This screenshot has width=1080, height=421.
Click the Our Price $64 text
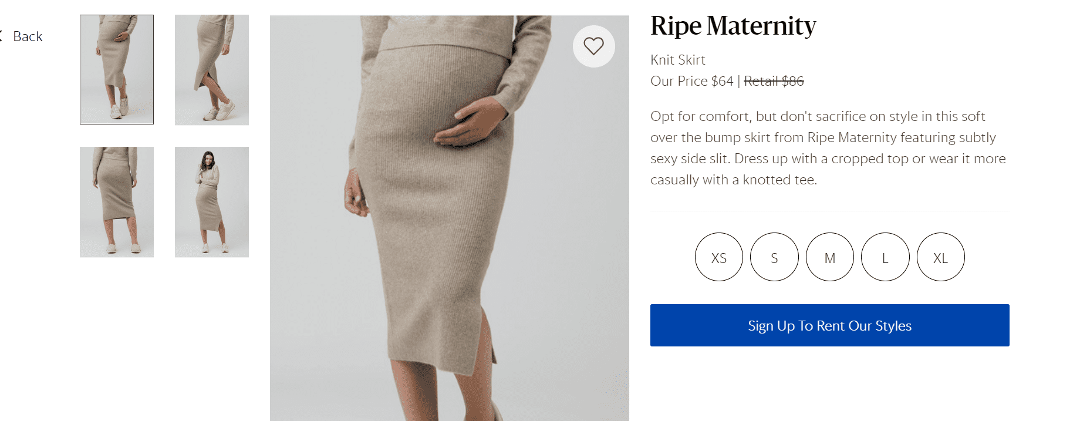(x=691, y=81)
